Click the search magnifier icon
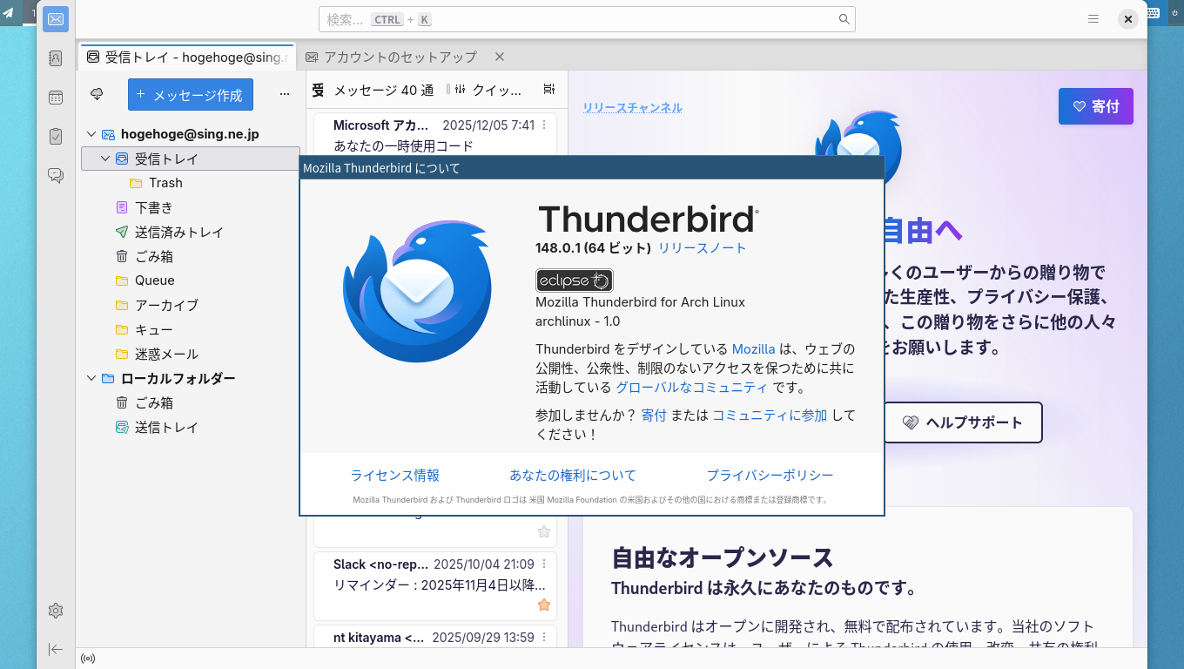The height and width of the screenshot is (669, 1184). tap(844, 19)
